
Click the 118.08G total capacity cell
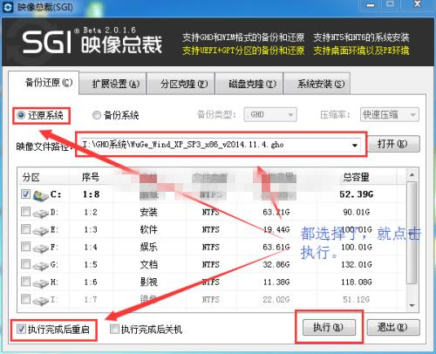pyautogui.click(x=357, y=283)
